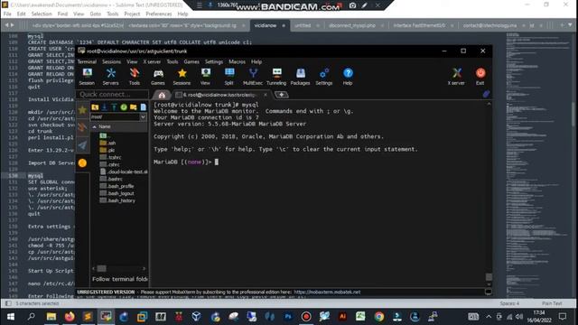Open Chrome from the taskbar

click(x=378, y=317)
